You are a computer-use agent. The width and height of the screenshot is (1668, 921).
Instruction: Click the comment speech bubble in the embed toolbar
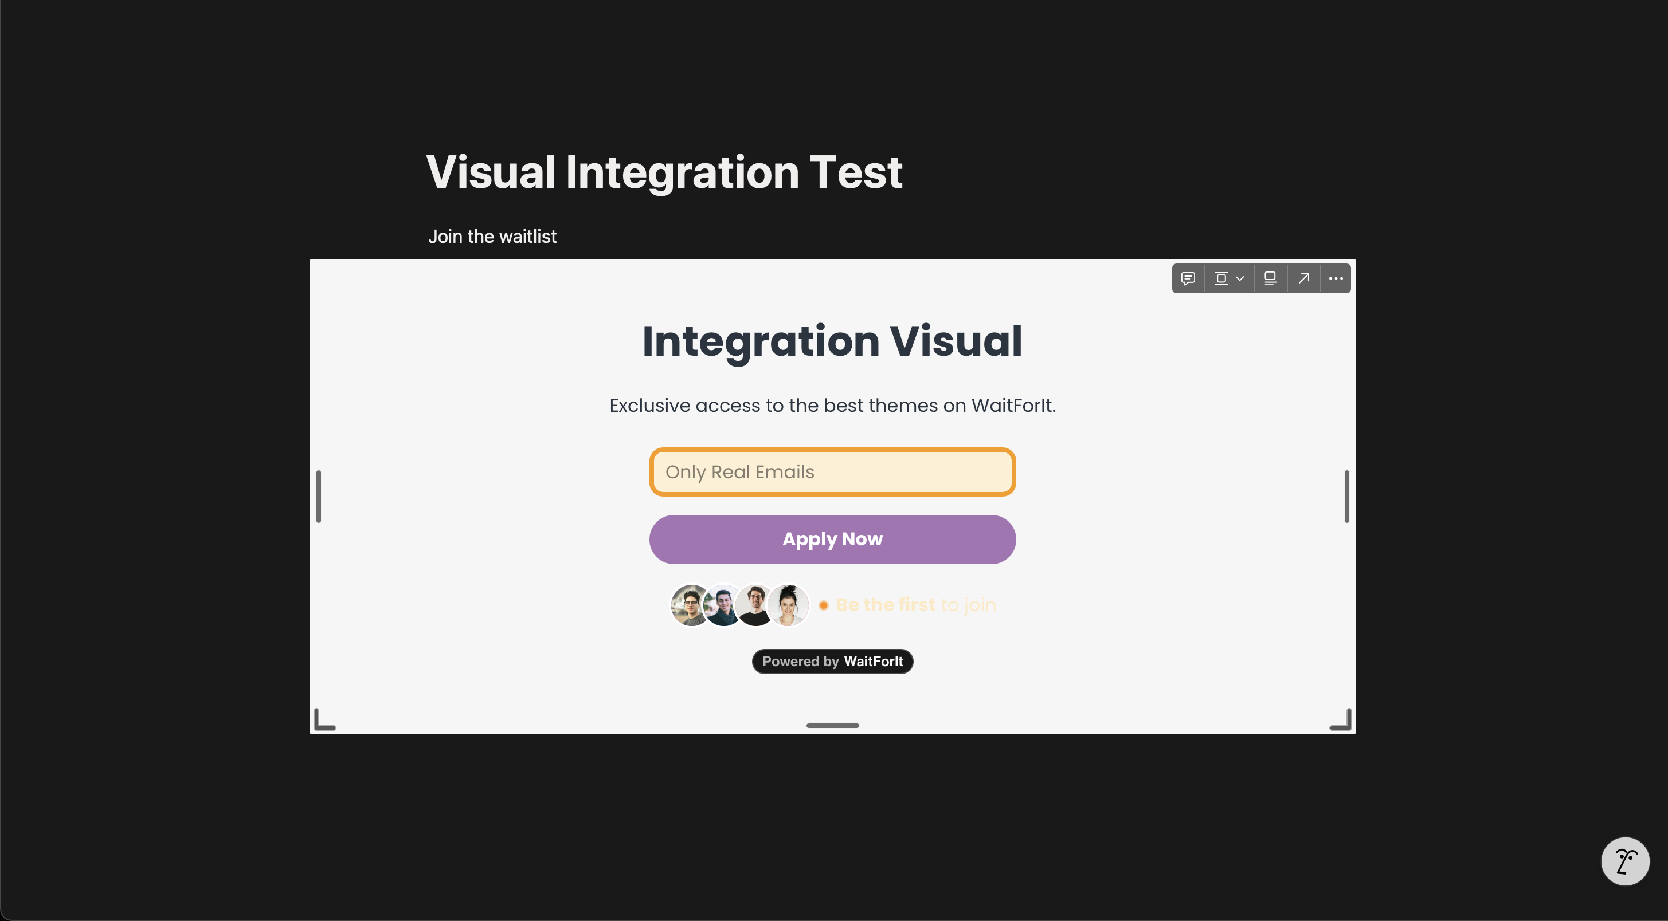pos(1188,278)
